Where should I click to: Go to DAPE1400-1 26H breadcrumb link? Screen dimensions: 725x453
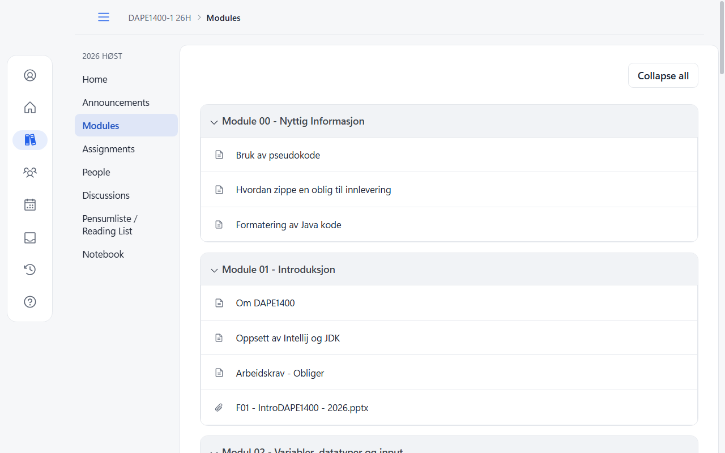(x=160, y=18)
